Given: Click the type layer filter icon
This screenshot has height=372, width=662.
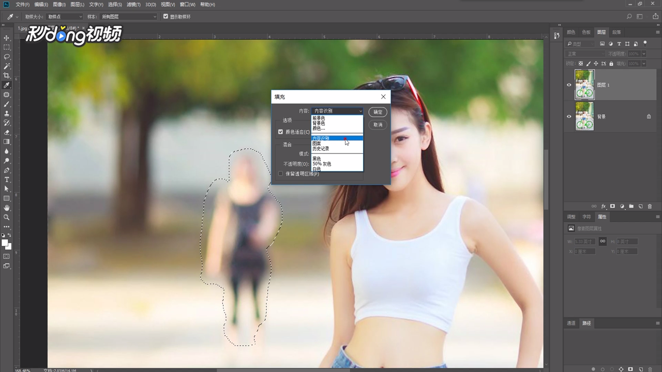Looking at the screenshot, I should click(x=619, y=44).
